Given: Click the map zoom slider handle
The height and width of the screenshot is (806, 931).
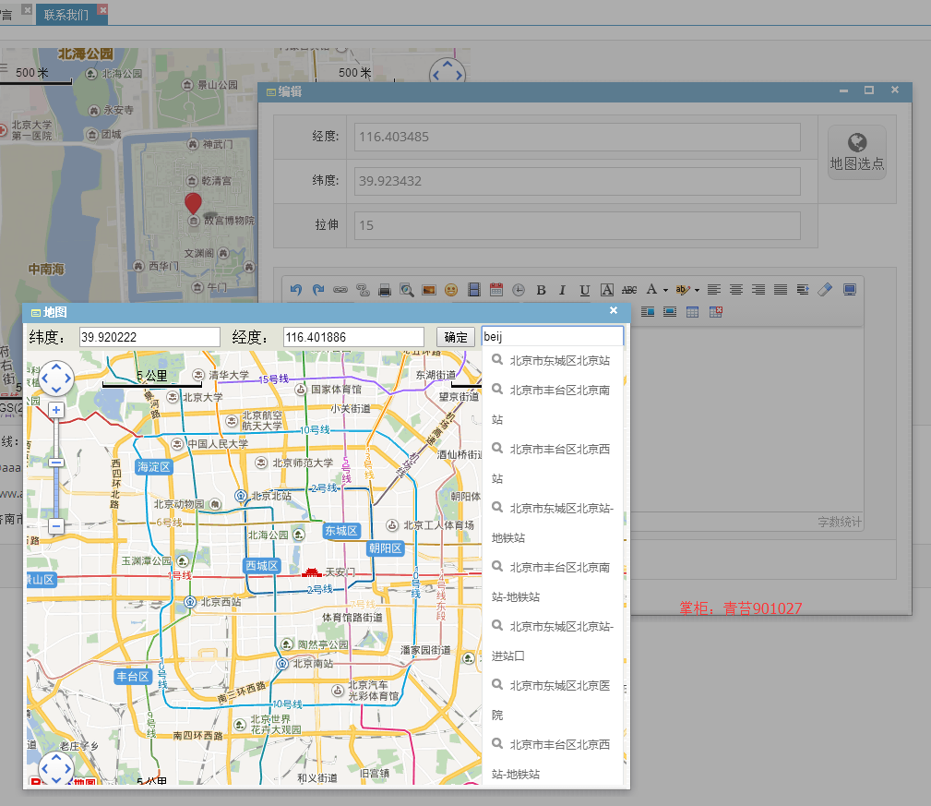Looking at the screenshot, I should [55, 463].
